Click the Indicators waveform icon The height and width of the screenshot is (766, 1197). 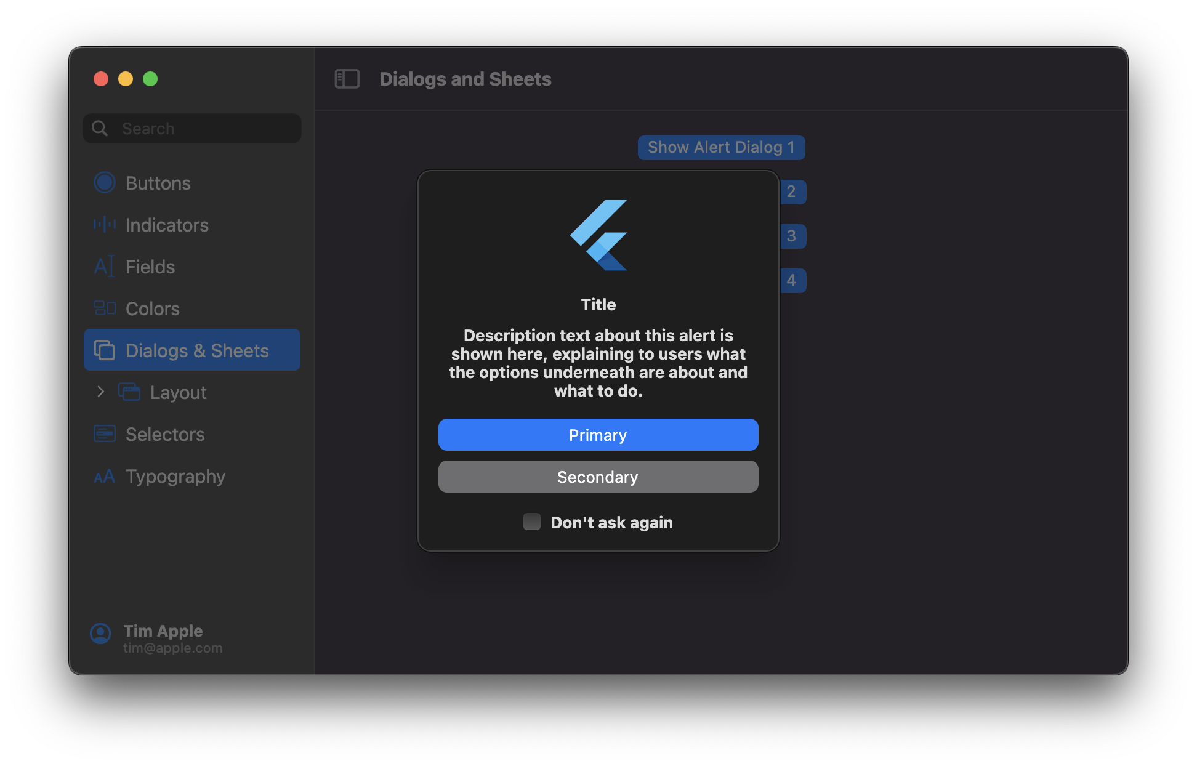click(104, 225)
